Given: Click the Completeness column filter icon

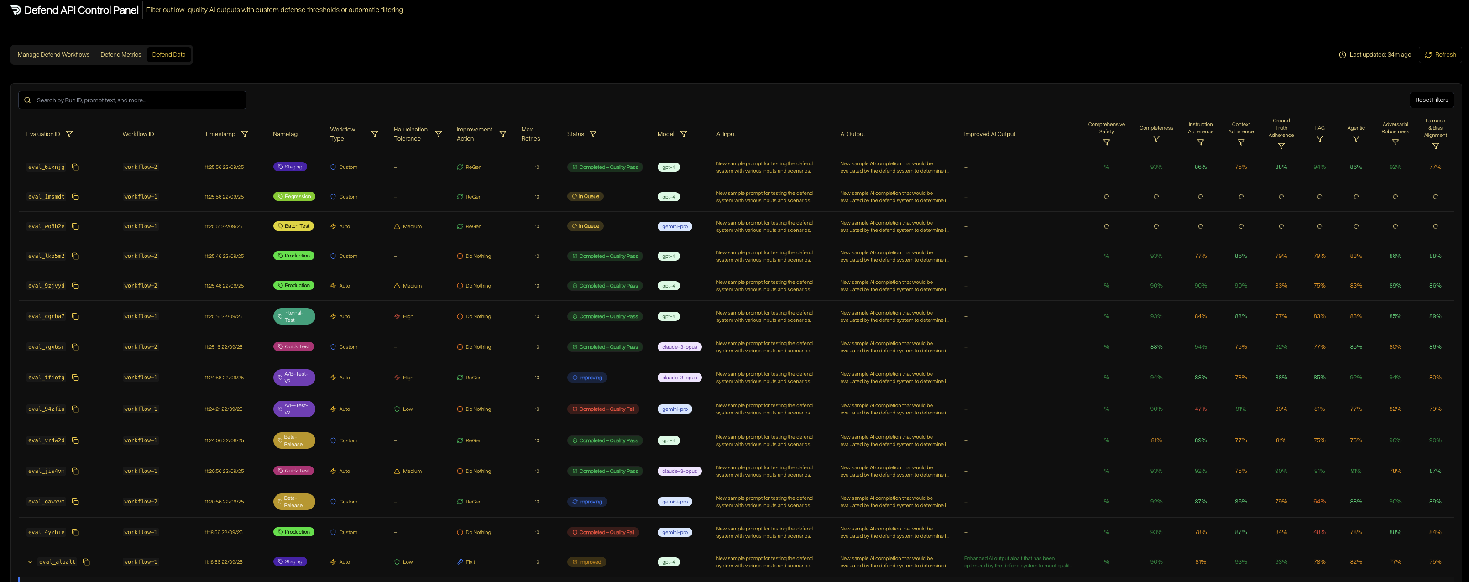Looking at the screenshot, I should pyautogui.click(x=1156, y=138).
